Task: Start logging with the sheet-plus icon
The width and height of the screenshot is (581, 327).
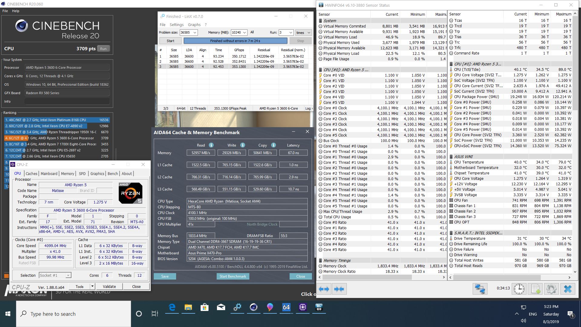Action: (x=535, y=289)
